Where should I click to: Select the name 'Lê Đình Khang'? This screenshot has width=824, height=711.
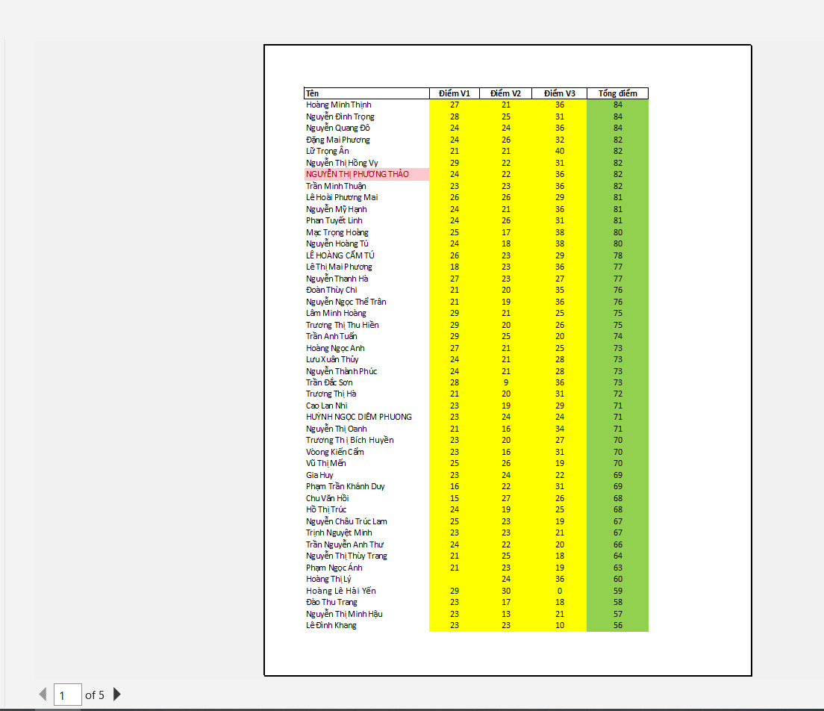(x=331, y=625)
